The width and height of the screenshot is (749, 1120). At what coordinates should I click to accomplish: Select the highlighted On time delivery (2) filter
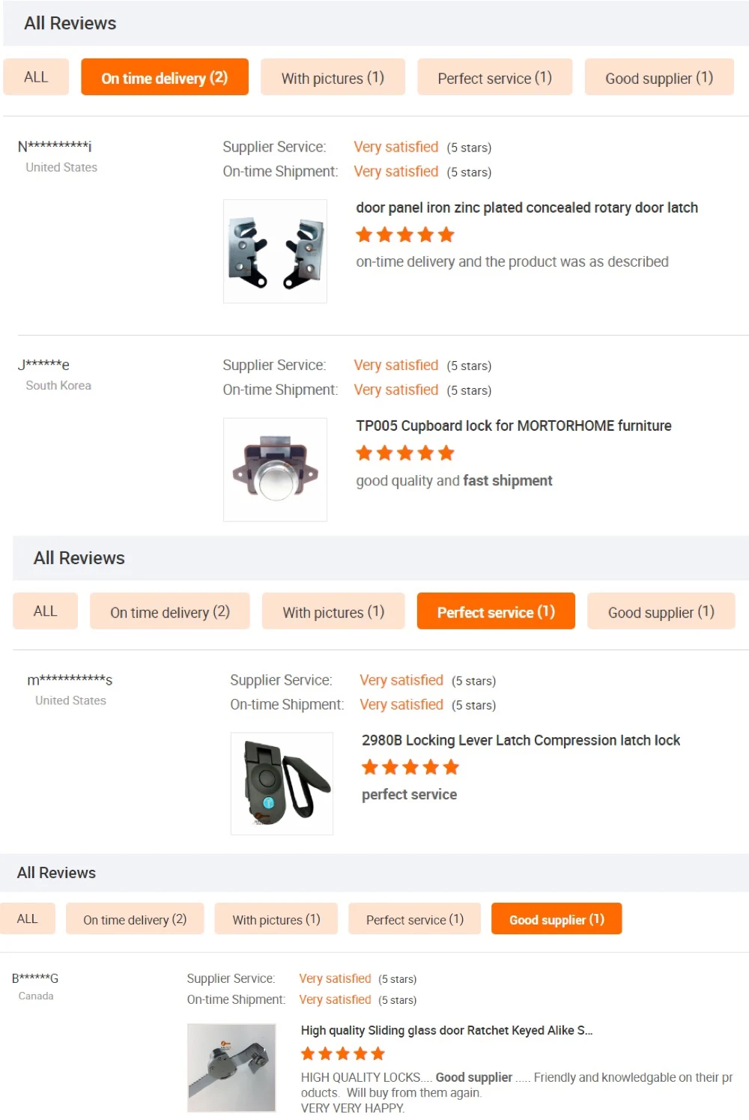pos(165,77)
